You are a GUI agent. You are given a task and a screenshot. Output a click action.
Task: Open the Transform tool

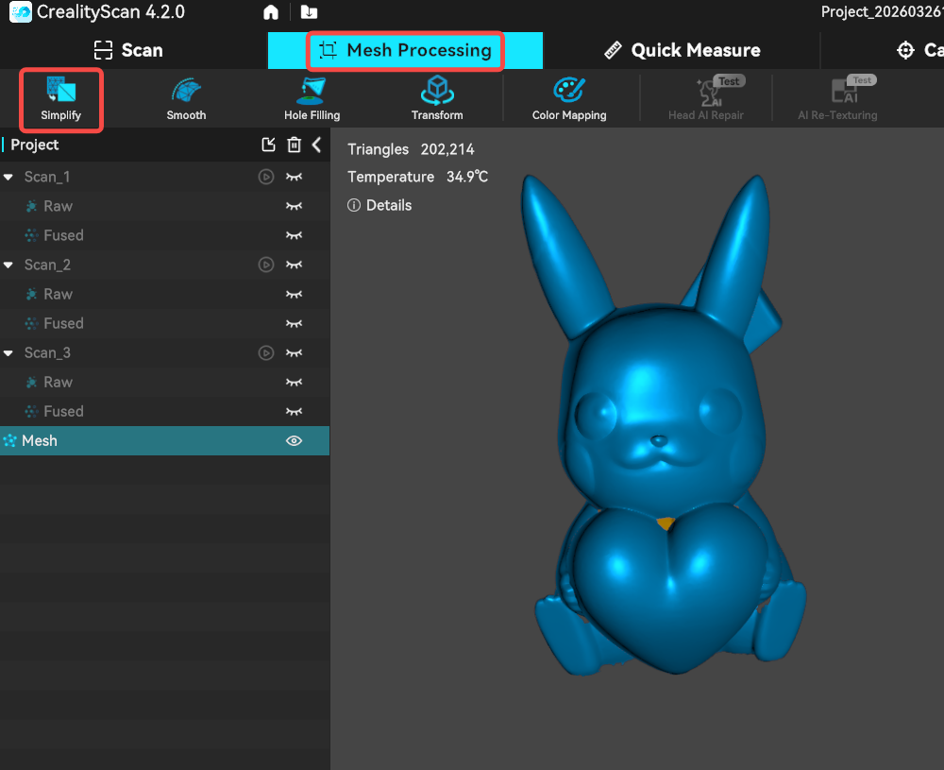tap(437, 93)
